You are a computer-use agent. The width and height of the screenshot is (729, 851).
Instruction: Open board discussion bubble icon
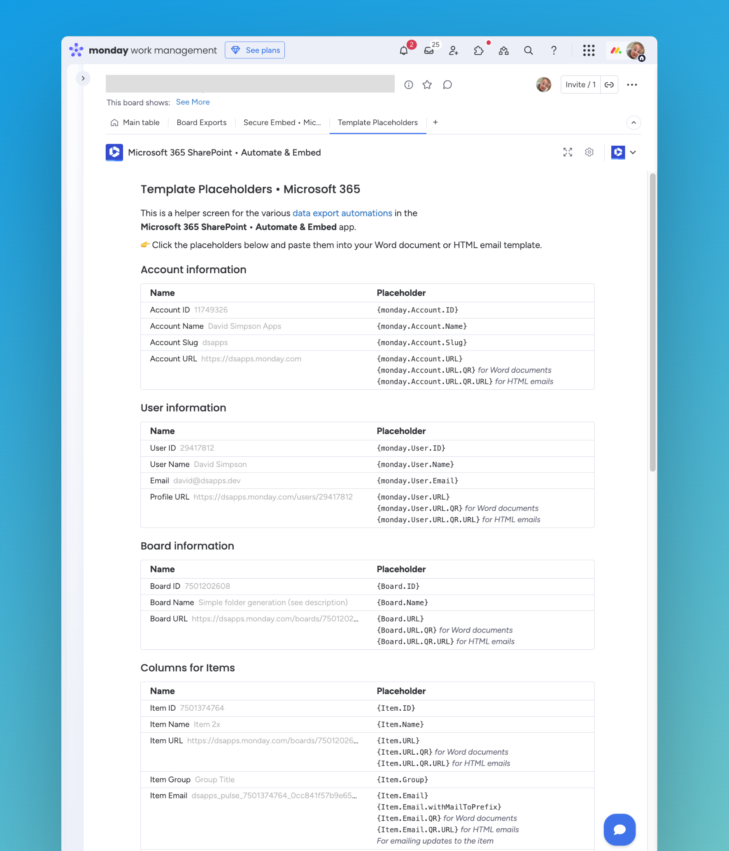point(447,85)
